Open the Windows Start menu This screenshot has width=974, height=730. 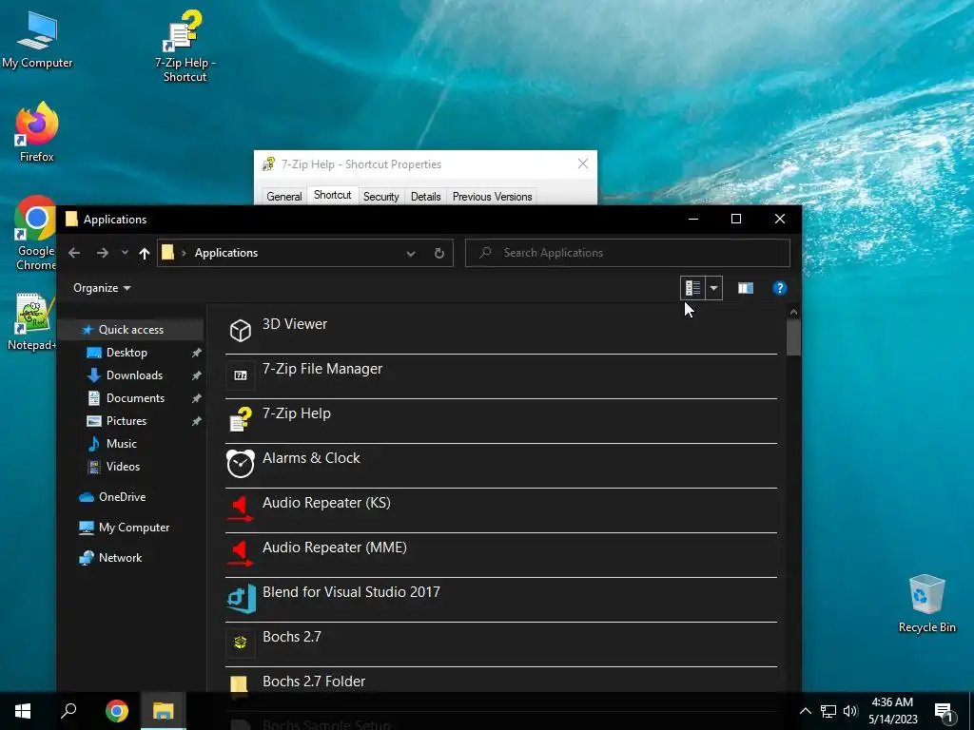tap(23, 711)
